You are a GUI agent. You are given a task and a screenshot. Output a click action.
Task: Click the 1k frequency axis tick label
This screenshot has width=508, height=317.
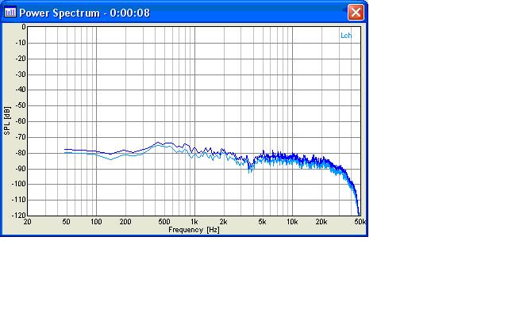pyautogui.click(x=194, y=222)
